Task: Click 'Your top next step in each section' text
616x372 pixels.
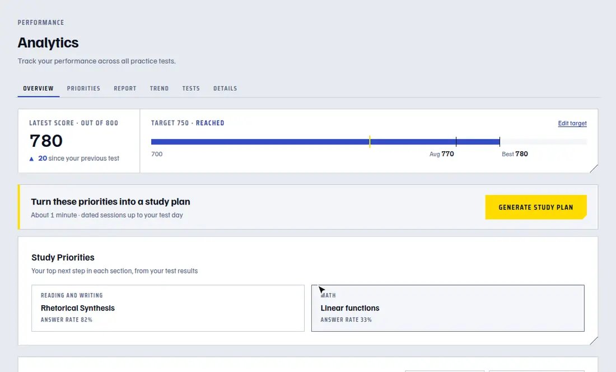Action: point(114,271)
